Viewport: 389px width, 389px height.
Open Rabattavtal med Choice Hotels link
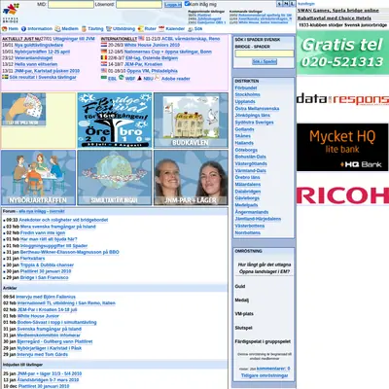click(x=335, y=18)
